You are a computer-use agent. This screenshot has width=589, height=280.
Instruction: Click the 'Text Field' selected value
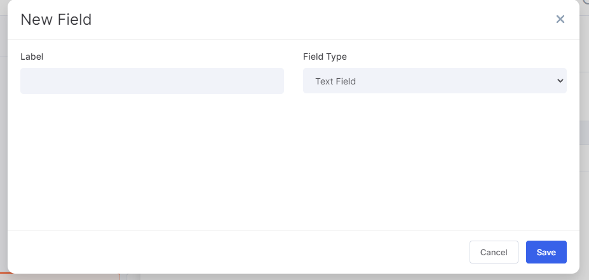click(335, 81)
